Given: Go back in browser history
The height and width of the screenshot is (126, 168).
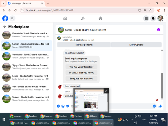Looking at the screenshot, I should (x=4, y=10).
